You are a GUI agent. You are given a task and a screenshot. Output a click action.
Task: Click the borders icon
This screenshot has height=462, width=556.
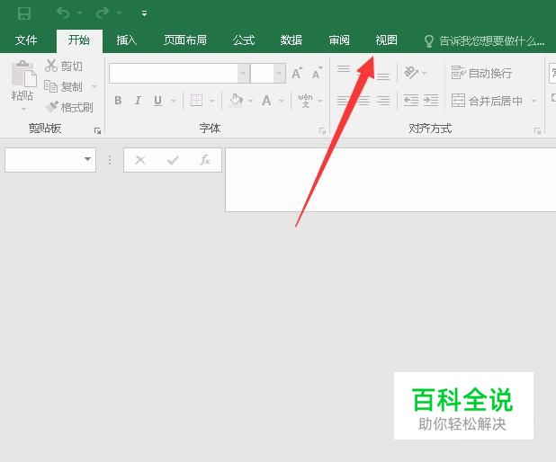(x=196, y=101)
